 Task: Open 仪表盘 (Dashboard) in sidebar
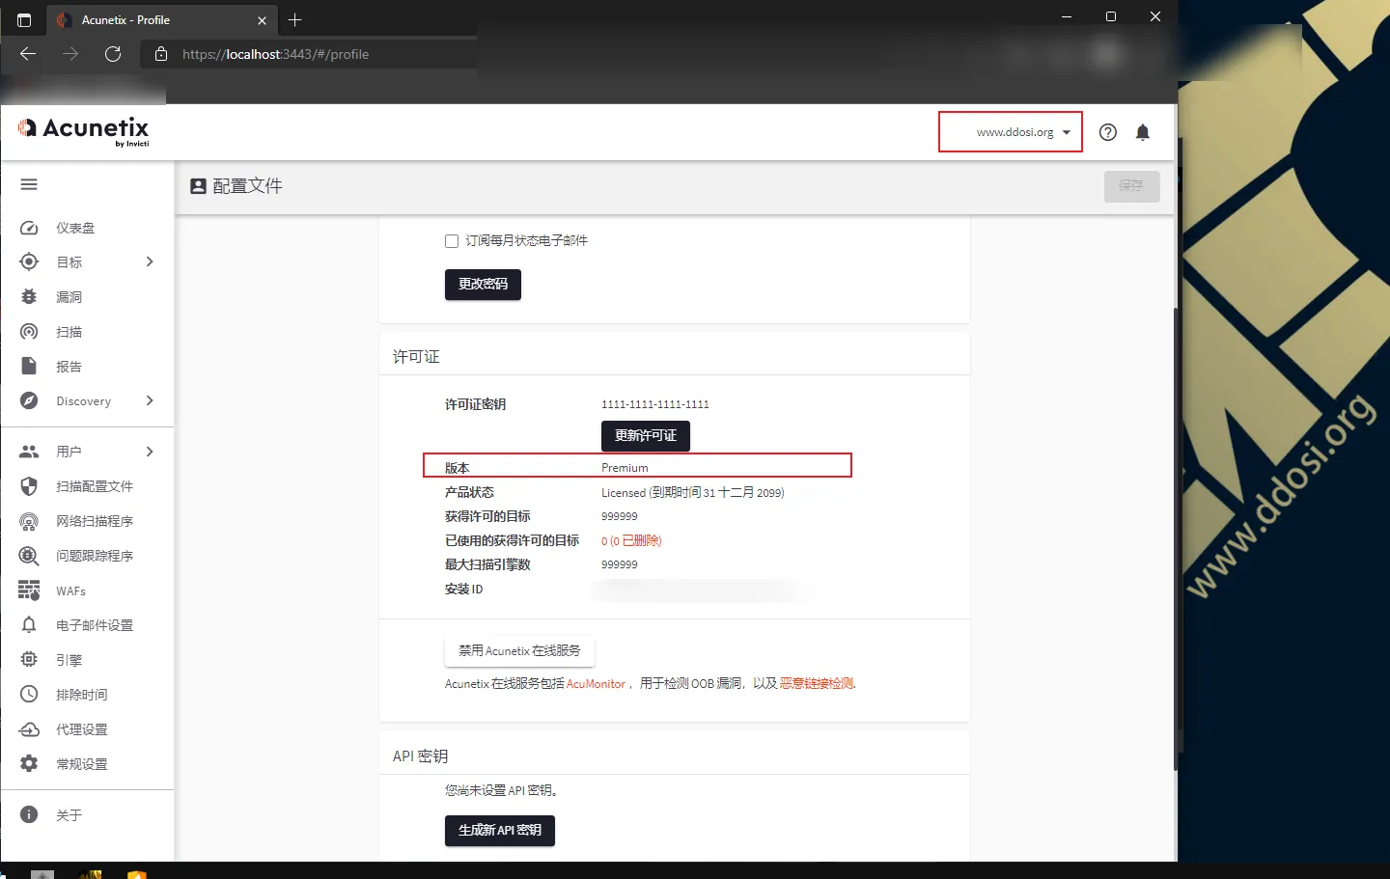click(75, 228)
